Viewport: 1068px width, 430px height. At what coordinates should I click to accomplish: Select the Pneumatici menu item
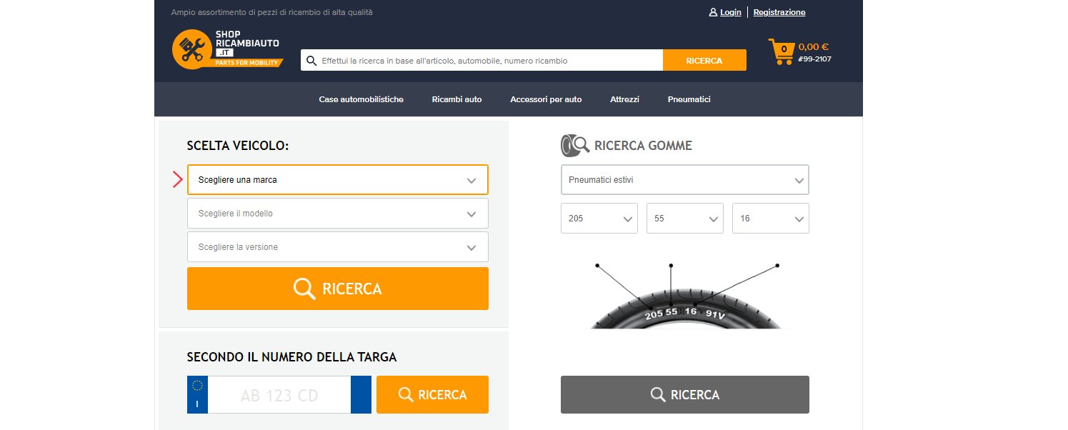(x=689, y=99)
